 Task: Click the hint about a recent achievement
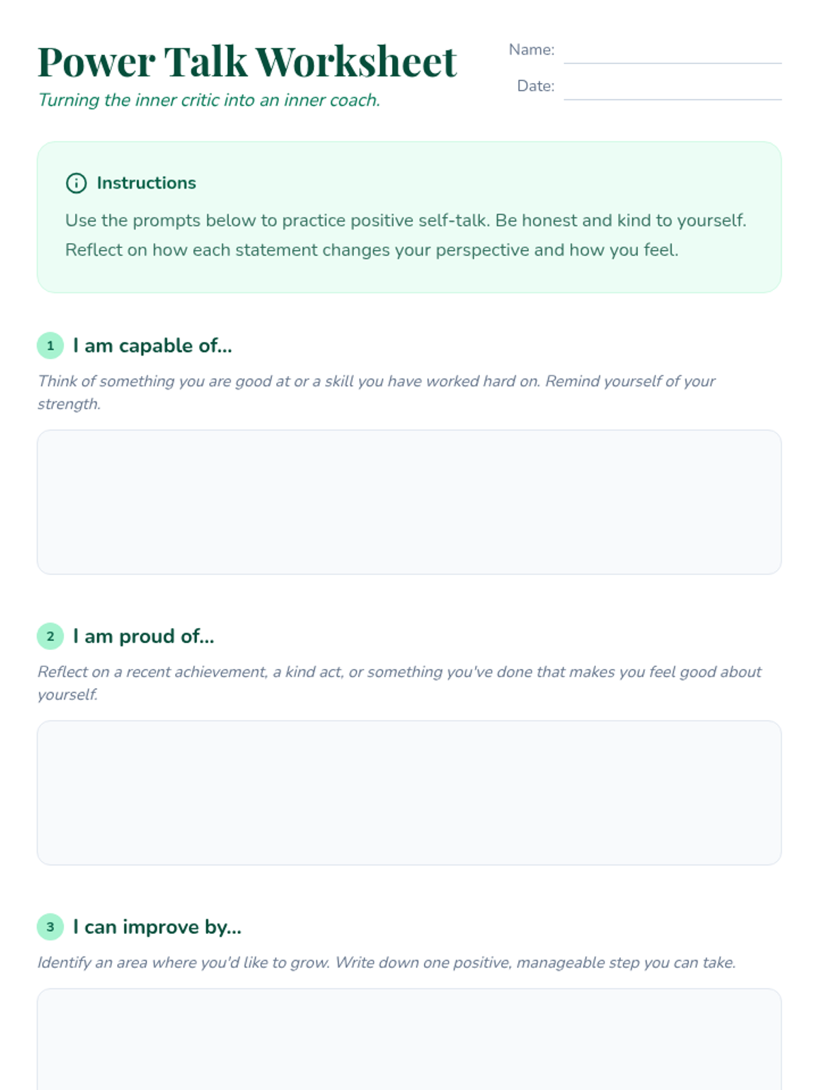click(x=399, y=683)
